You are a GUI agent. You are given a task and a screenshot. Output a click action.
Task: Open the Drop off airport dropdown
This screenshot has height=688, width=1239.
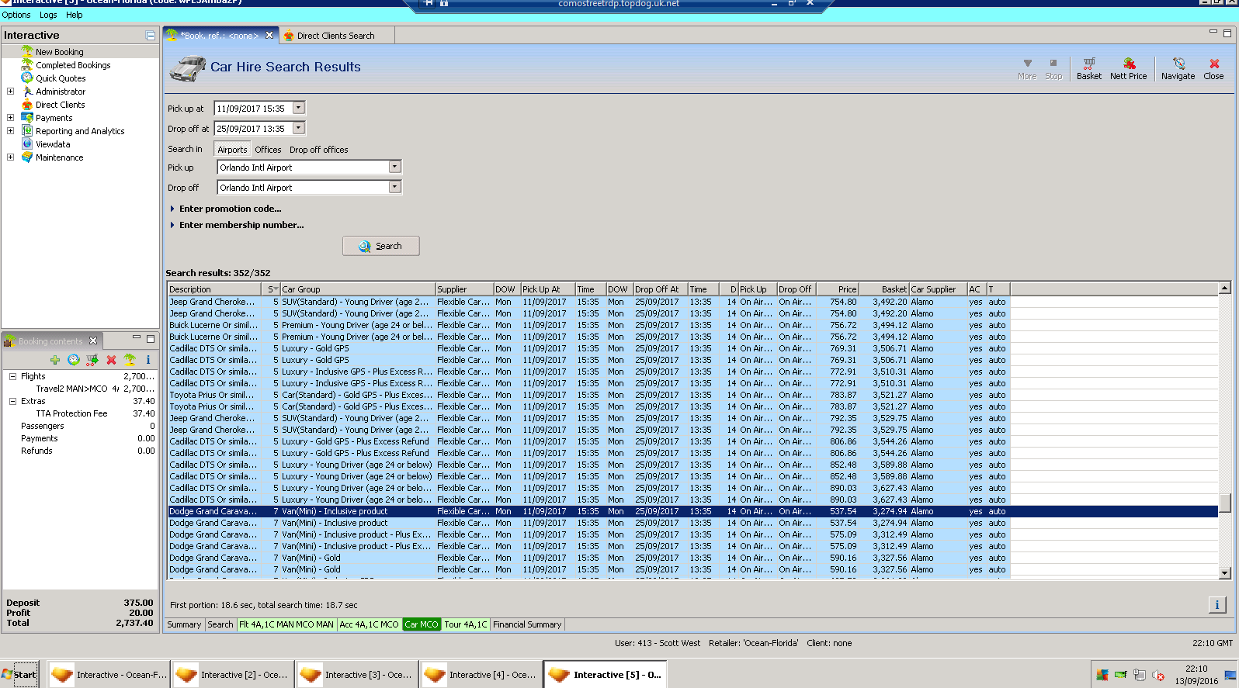click(394, 187)
